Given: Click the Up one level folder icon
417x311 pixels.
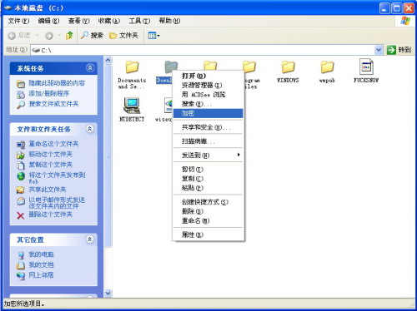Looking at the screenshot, I should [x=69, y=36].
